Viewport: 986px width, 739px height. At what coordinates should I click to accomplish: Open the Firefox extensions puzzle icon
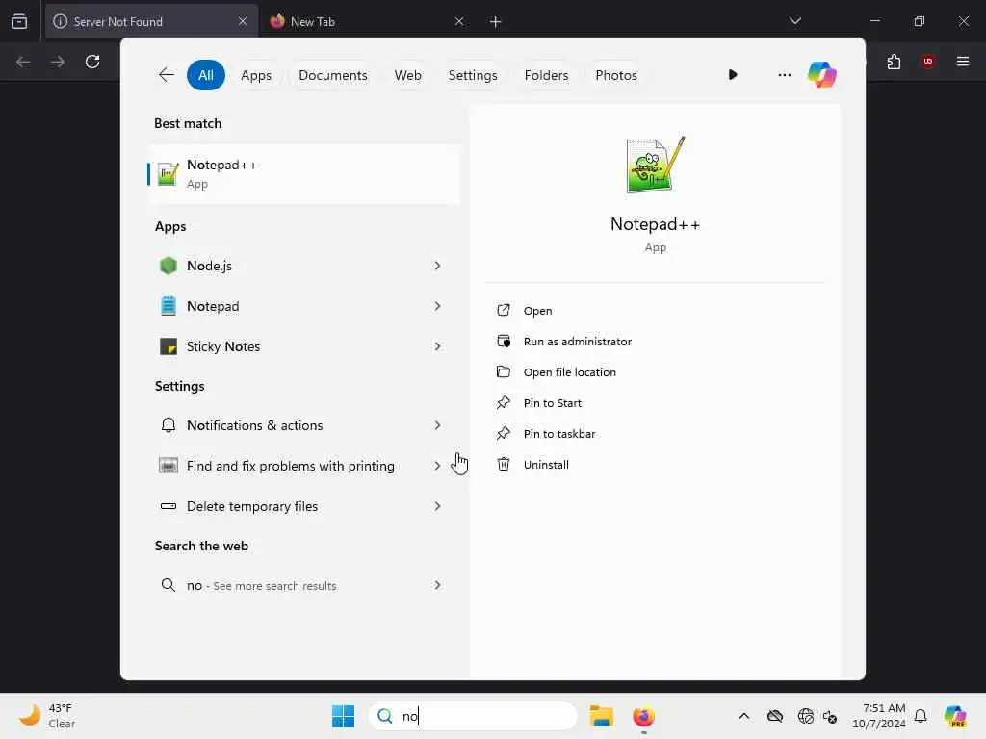(x=894, y=61)
